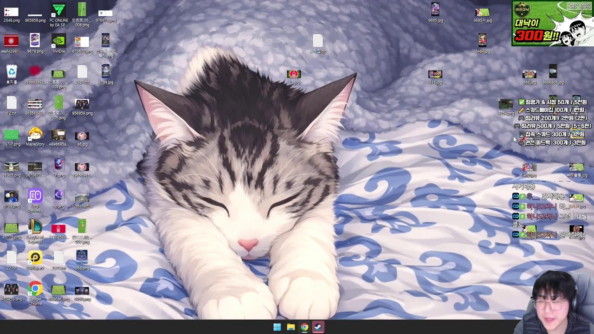Select the 856959.png image file
Screen dimensions: 594x334
pyautogui.click(x=82, y=104)
